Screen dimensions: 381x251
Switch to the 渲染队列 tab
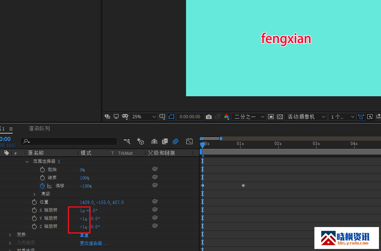point(39,128)
